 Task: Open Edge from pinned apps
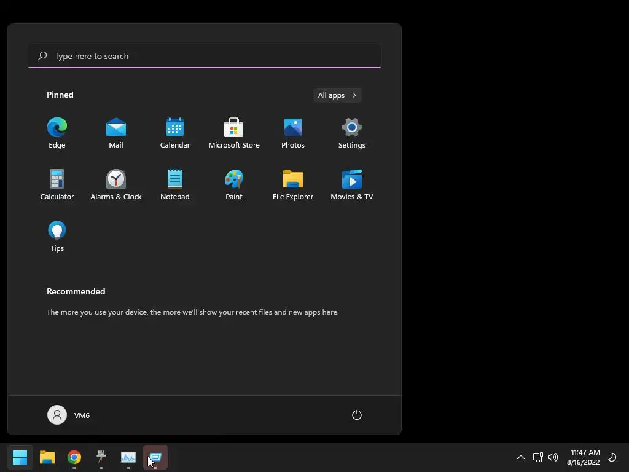point(57,133)
